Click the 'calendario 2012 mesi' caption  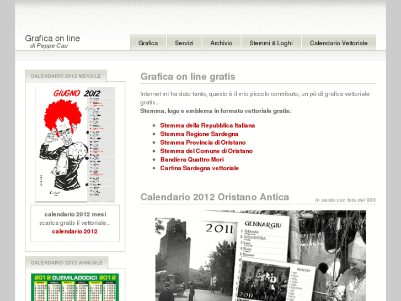click(x=75, y=214)
